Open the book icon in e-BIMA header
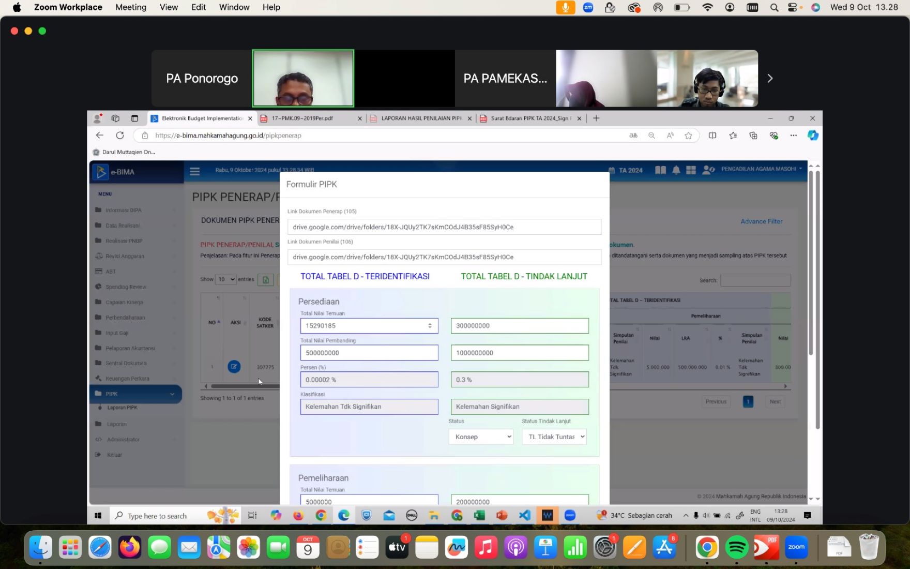 pyautogui.click(x=660, y=170)
